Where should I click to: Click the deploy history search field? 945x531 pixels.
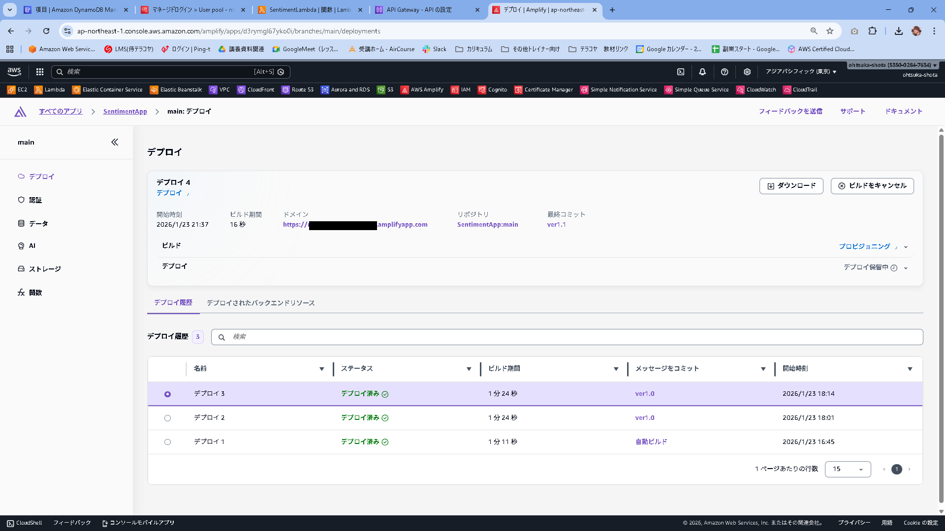tap(566, 337)
